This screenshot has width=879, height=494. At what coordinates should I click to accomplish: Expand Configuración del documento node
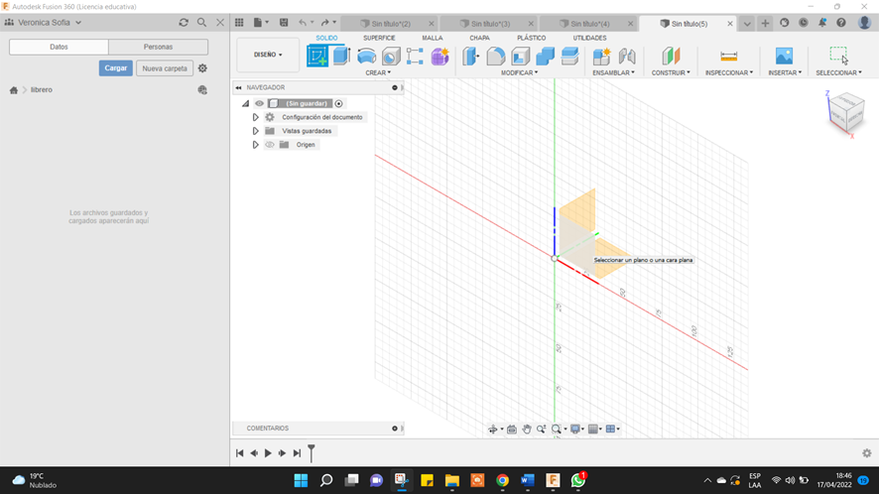click(x=255, y=117)
